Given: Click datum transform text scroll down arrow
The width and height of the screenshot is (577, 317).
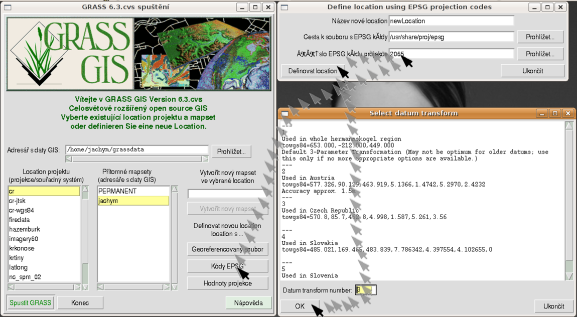Looking at the screenshot, I should click(x=569, y=276).
